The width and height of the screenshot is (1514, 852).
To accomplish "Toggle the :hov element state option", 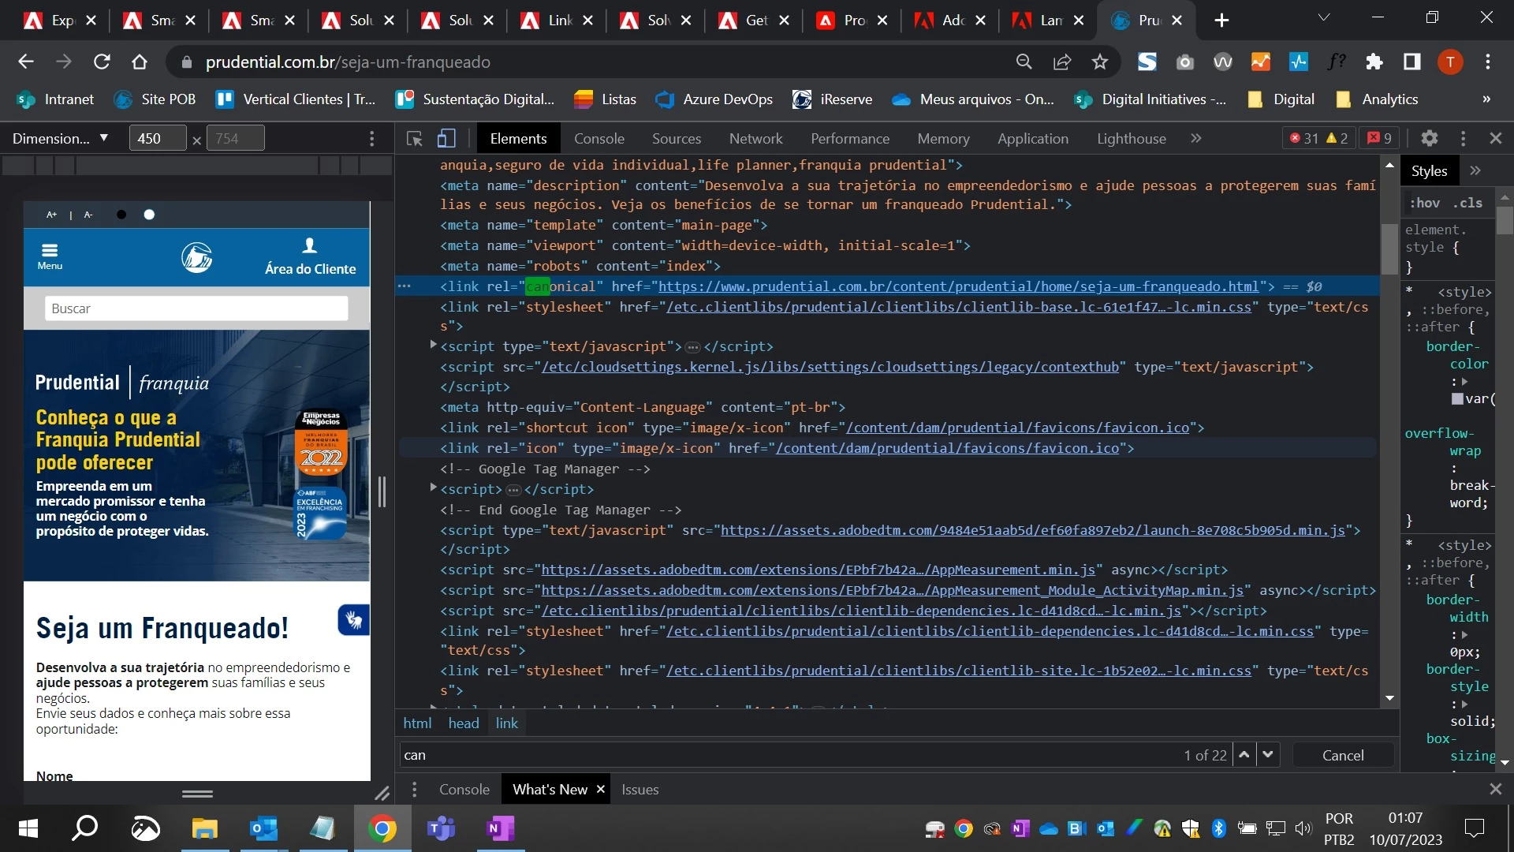I will [1424, 203].
